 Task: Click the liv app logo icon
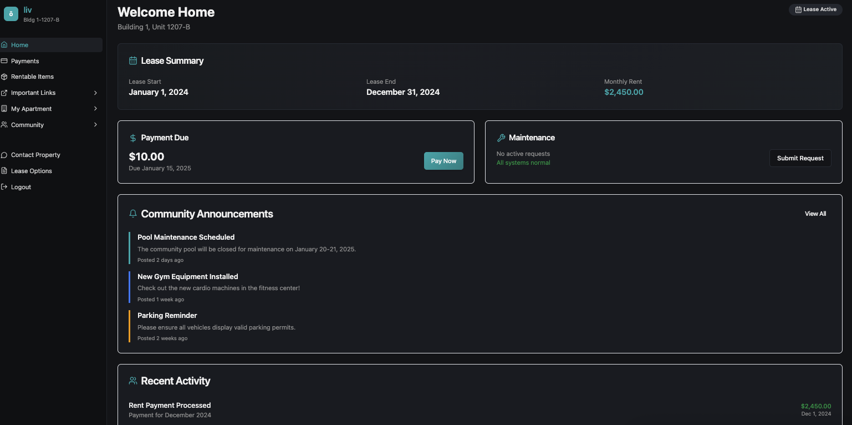click(x=11, y=14)
